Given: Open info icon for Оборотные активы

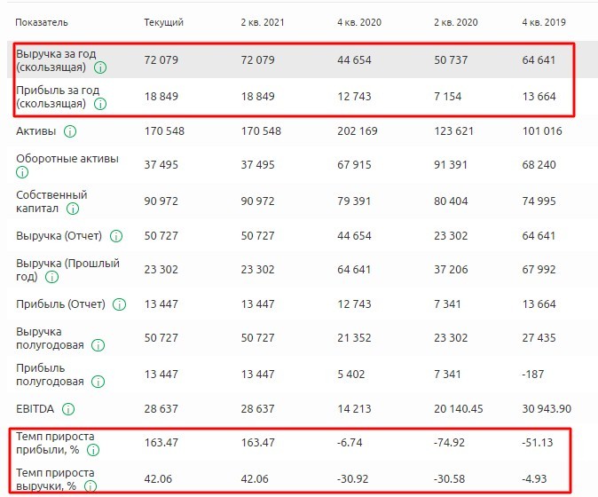Looking at the screenshot, I should point(24,173).
